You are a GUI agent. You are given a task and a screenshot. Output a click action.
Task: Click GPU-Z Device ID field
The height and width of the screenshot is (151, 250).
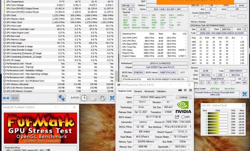pyautogui.click(x=178, y=122)
